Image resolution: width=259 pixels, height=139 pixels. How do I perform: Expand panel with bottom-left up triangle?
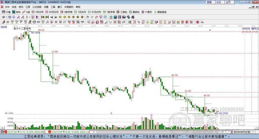(2, 128)
